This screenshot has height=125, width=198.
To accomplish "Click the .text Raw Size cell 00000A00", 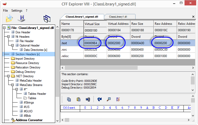I will [142, 43].
